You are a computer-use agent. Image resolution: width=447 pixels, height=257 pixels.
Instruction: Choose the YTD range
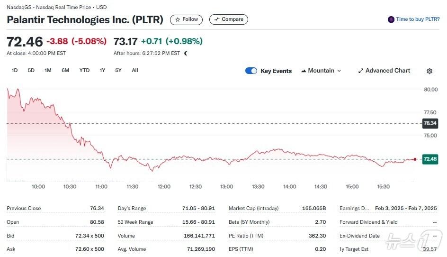(x=84, y=70)
